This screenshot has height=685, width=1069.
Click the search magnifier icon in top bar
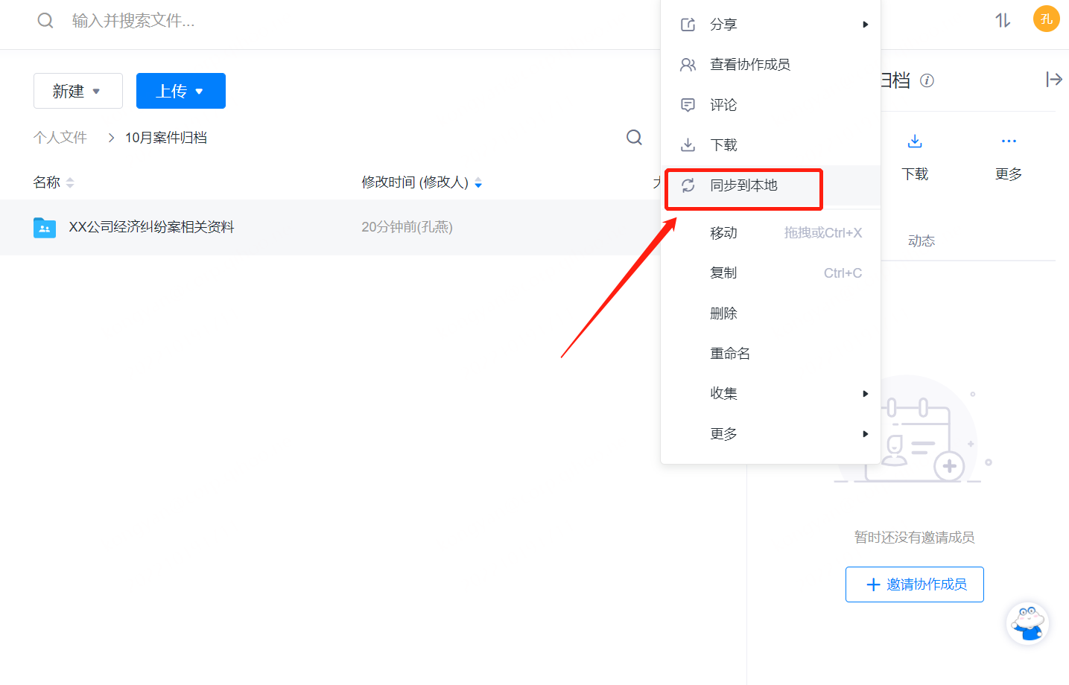45,21
